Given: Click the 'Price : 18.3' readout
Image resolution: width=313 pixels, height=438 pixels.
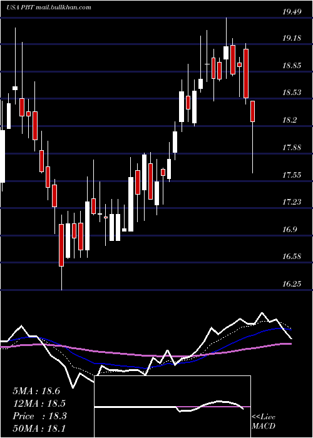Looking at the screenshot, I should pos(39,416).
